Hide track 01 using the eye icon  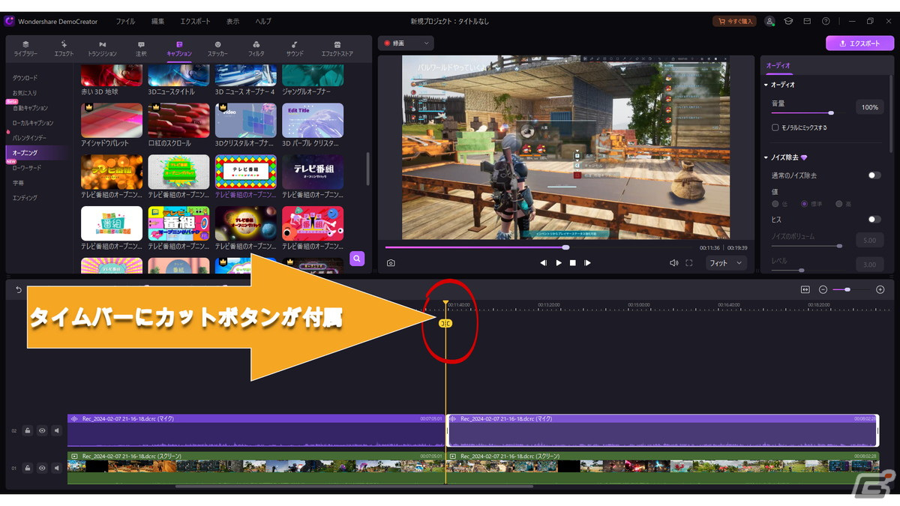click(42, 468)
